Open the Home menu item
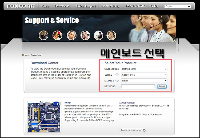The height and width of the screenshot is (138, 200). click(x=45, y=6)
